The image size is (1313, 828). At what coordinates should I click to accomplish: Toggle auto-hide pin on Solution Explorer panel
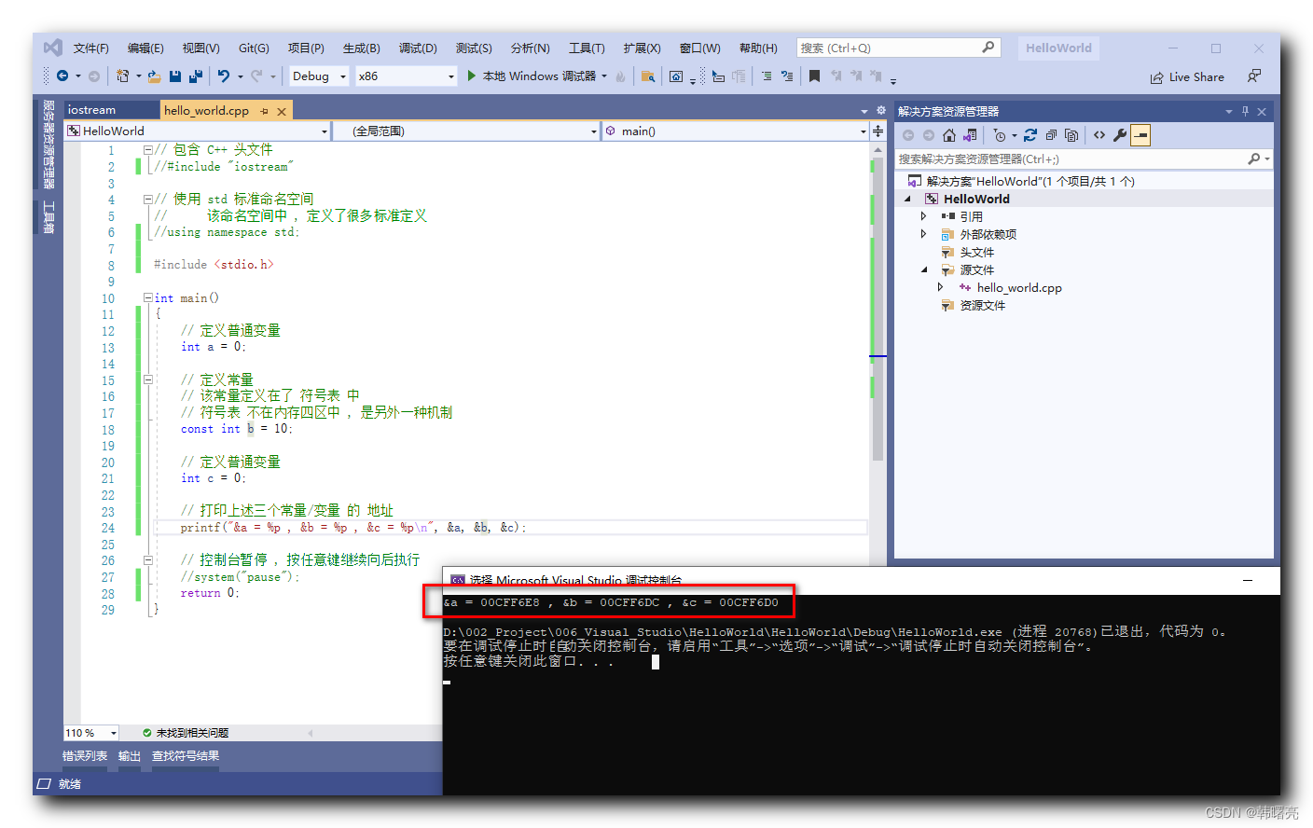1245,112
